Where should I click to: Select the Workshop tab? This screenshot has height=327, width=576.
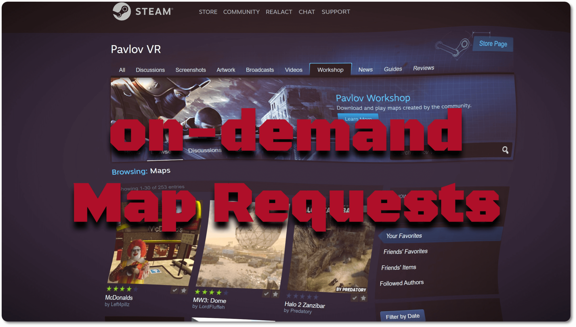click(330, 69)
